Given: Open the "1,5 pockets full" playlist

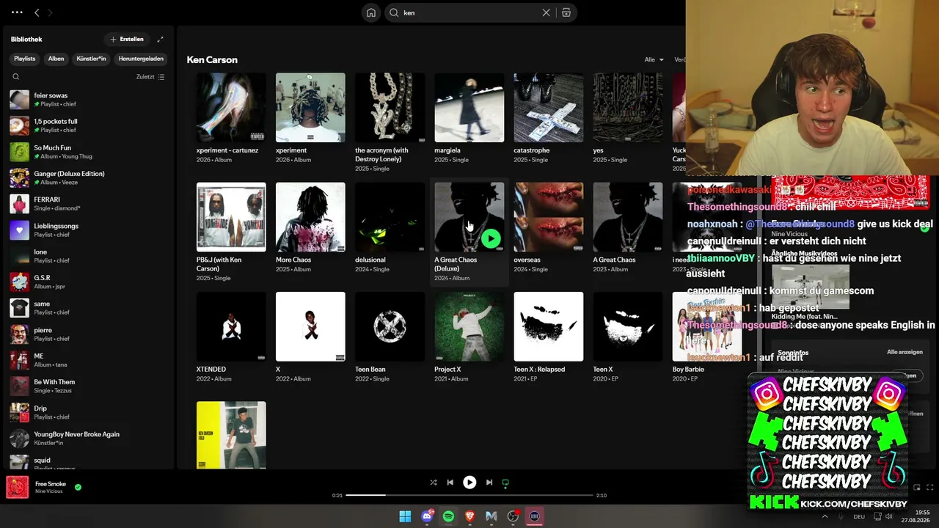Looking at the screenshot, I should (x=88, y=125).
